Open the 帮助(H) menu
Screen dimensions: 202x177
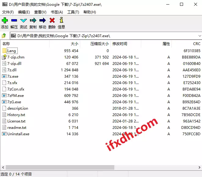click(x=90, y=12)
